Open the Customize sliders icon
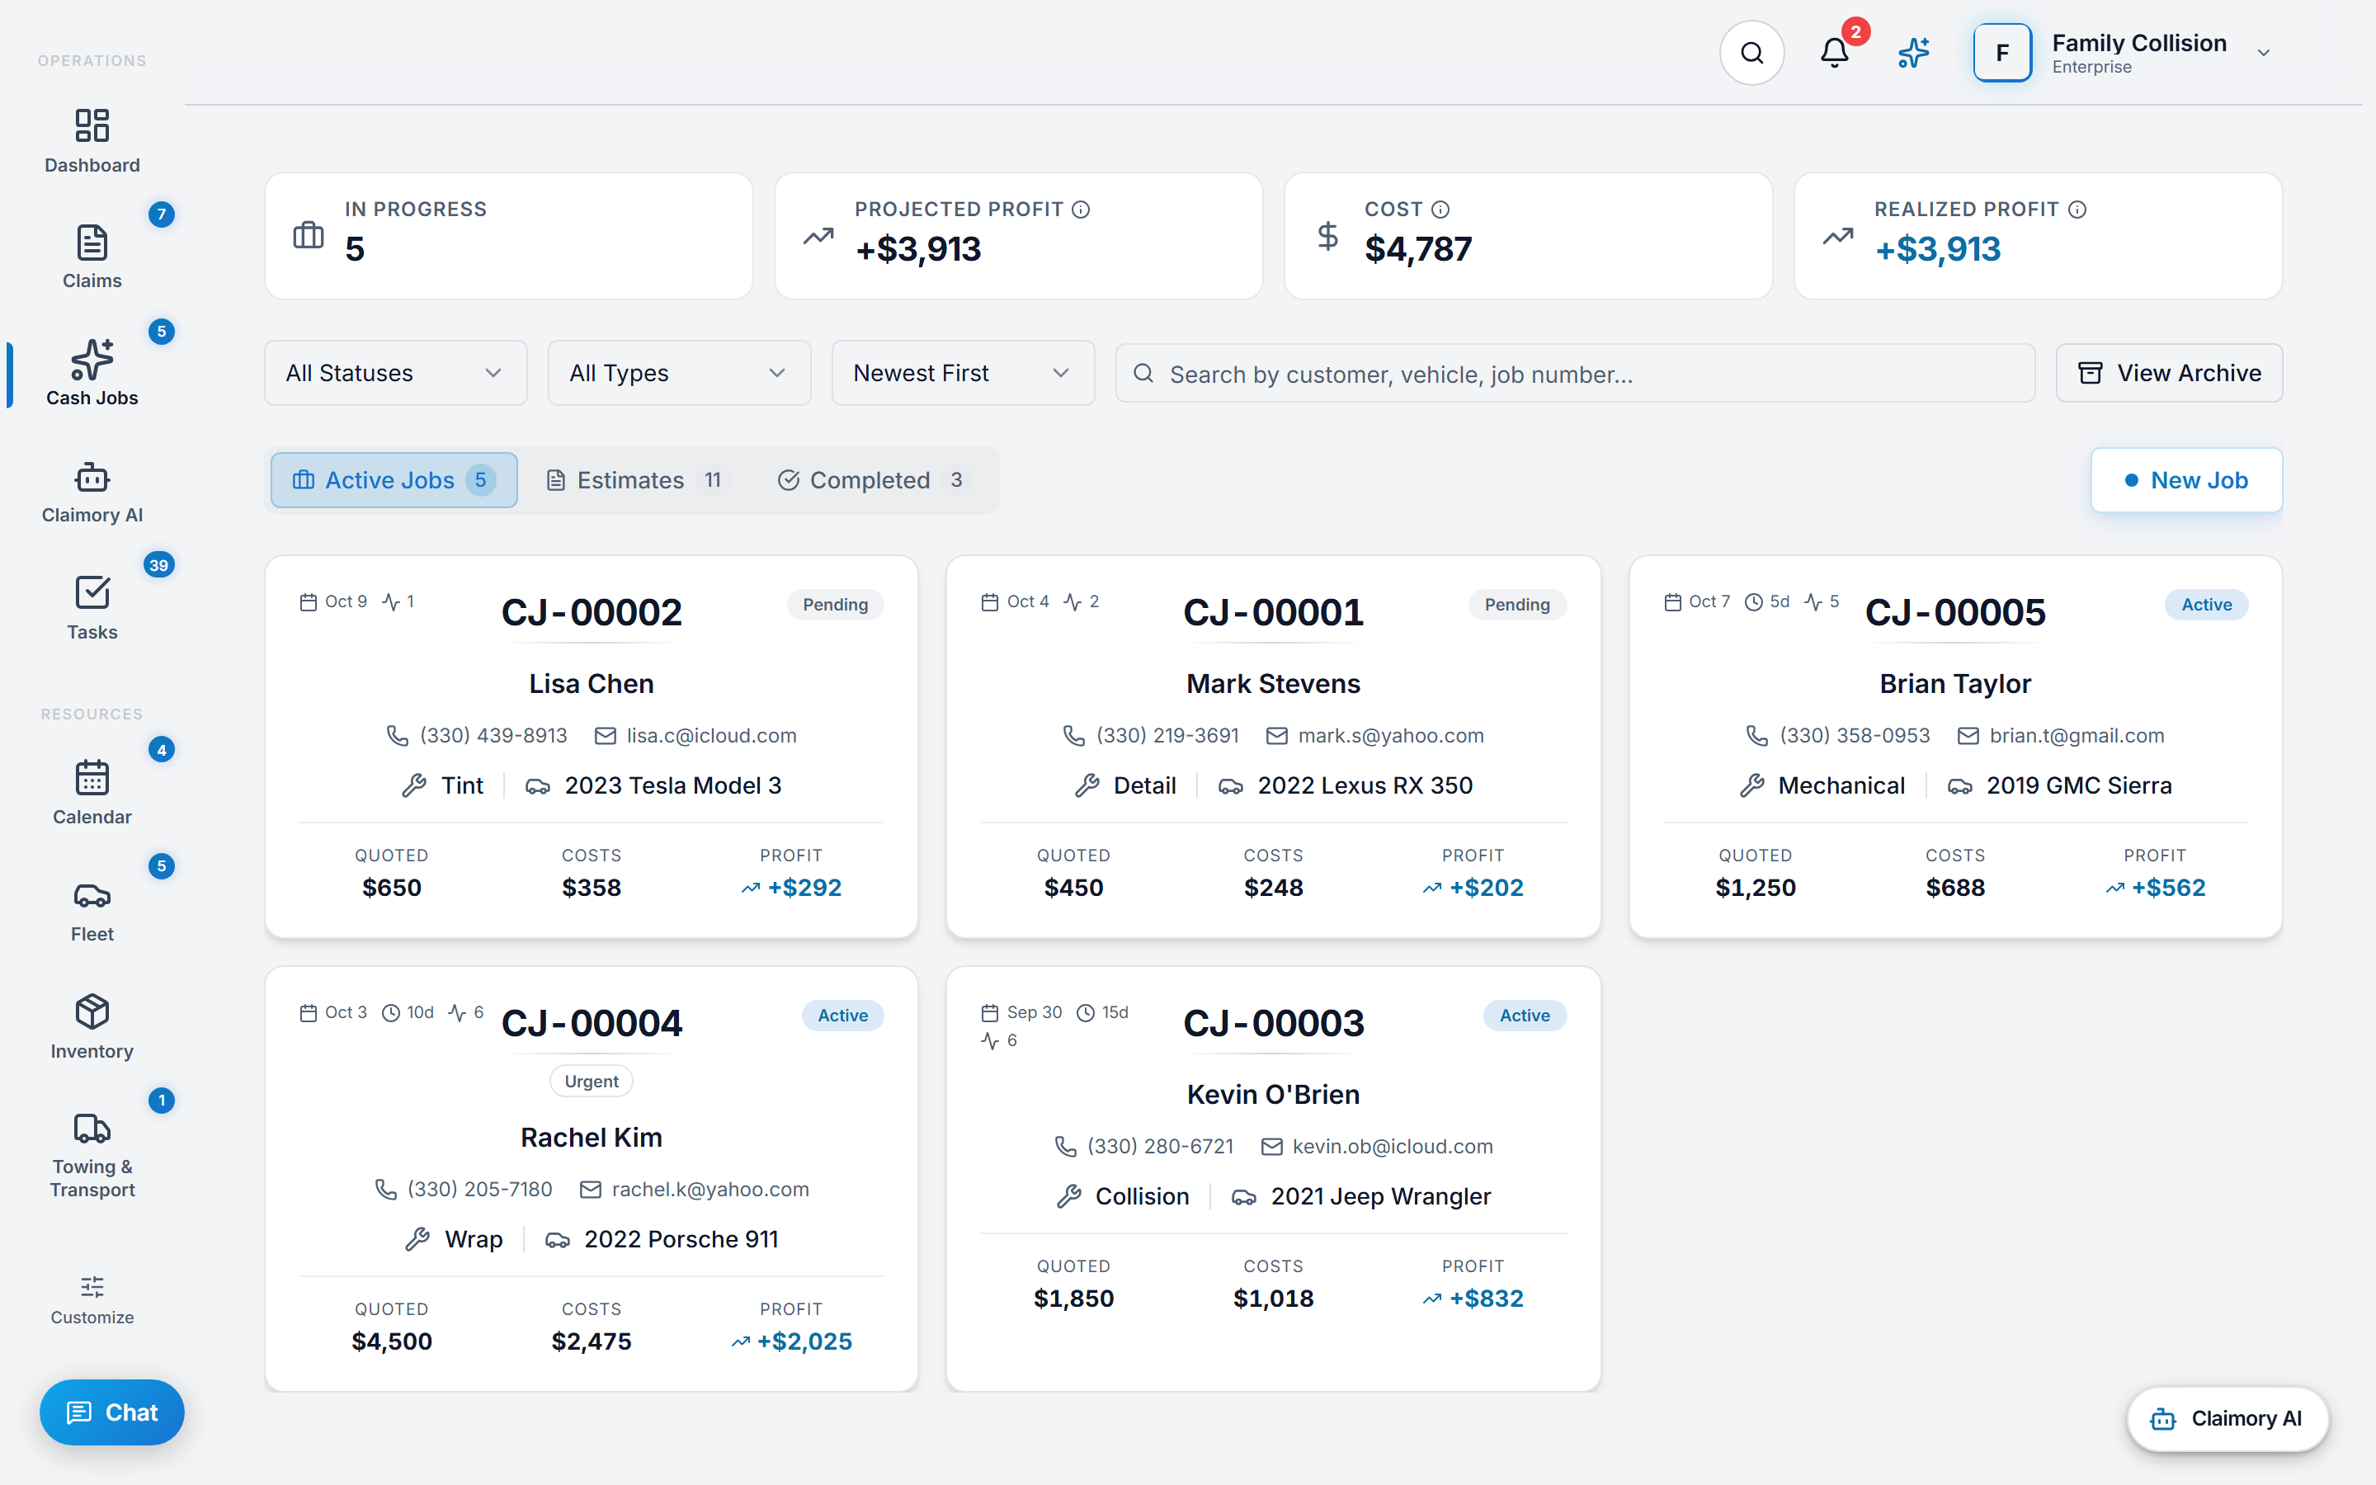The width and height of the screenshot is (2376, 1485). point(92,1287)
